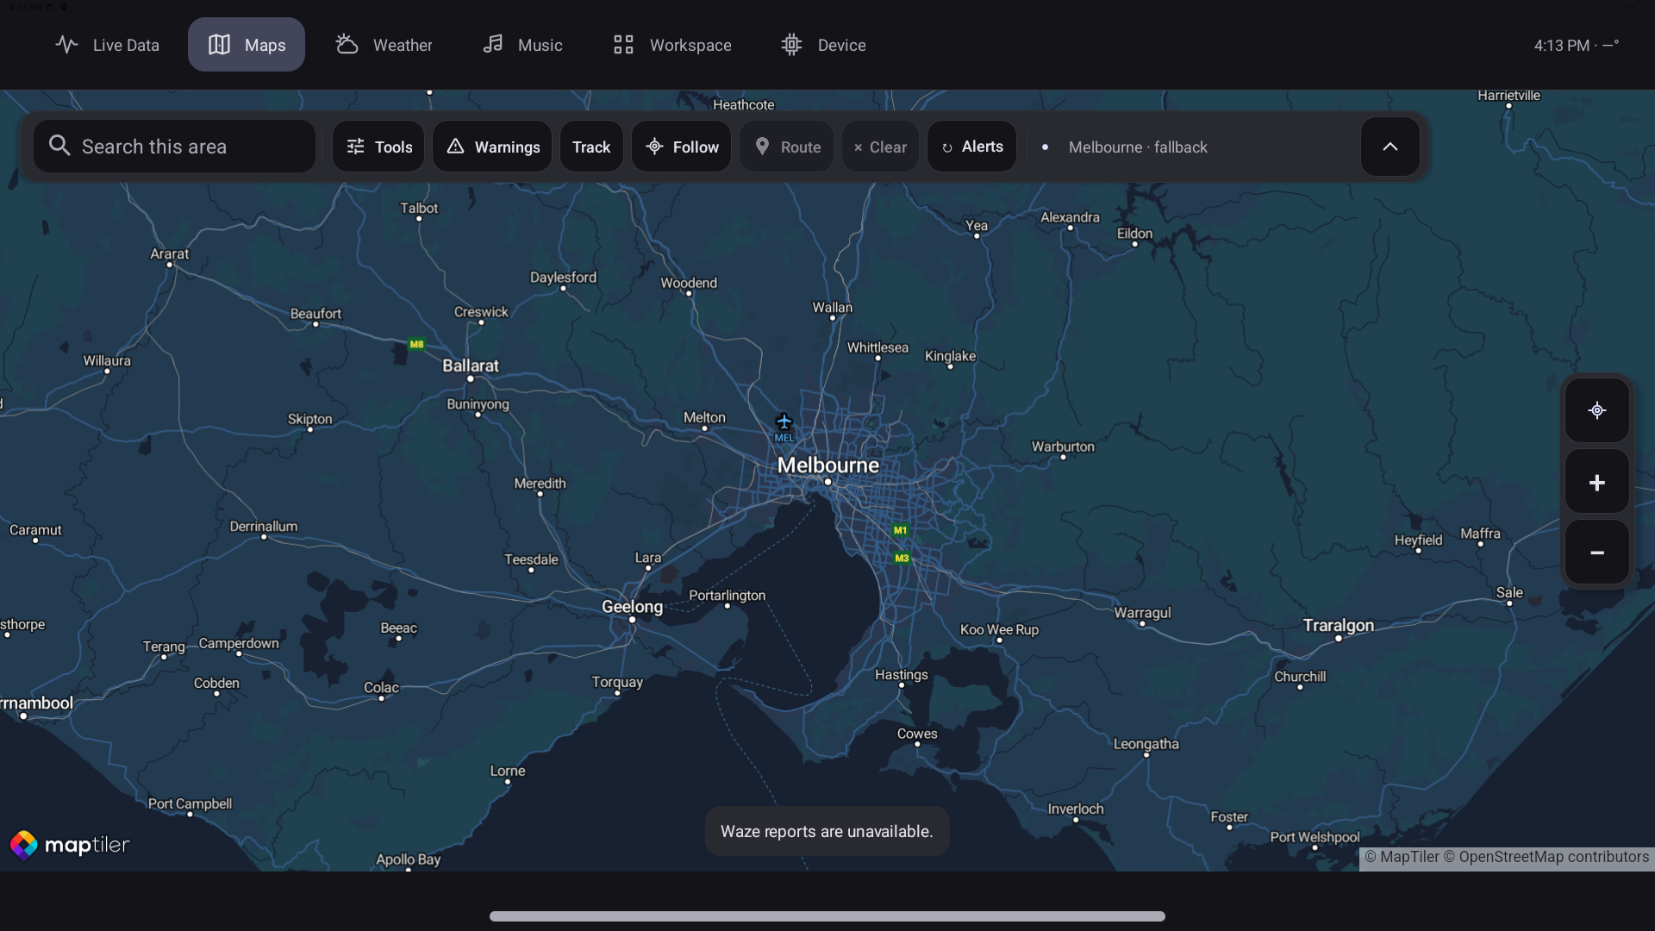Click the Melbourne · fallback location status
This screenshot has height=931, width=1655.
tap(1137, 147)
